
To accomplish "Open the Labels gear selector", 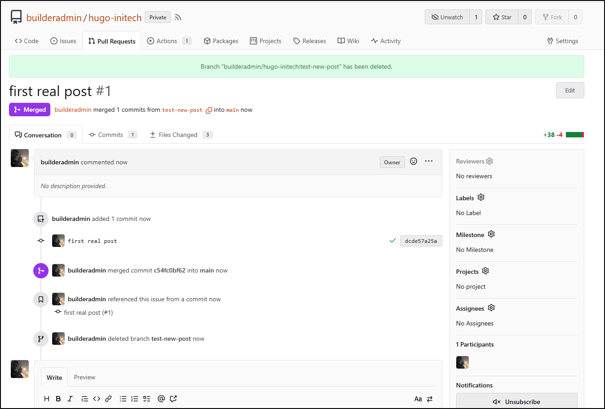I will [x=481, y=198].
